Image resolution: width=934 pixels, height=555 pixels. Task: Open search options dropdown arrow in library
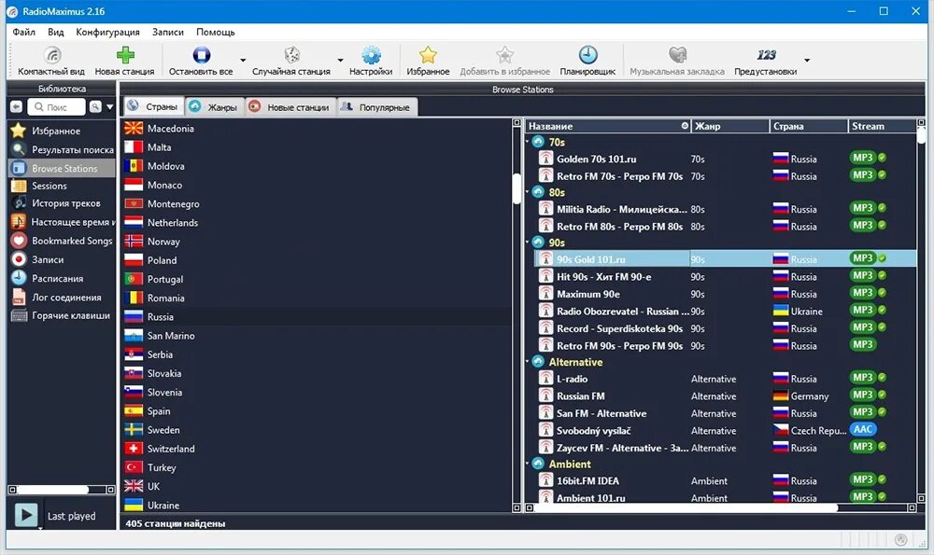click(x=109, y=107)
